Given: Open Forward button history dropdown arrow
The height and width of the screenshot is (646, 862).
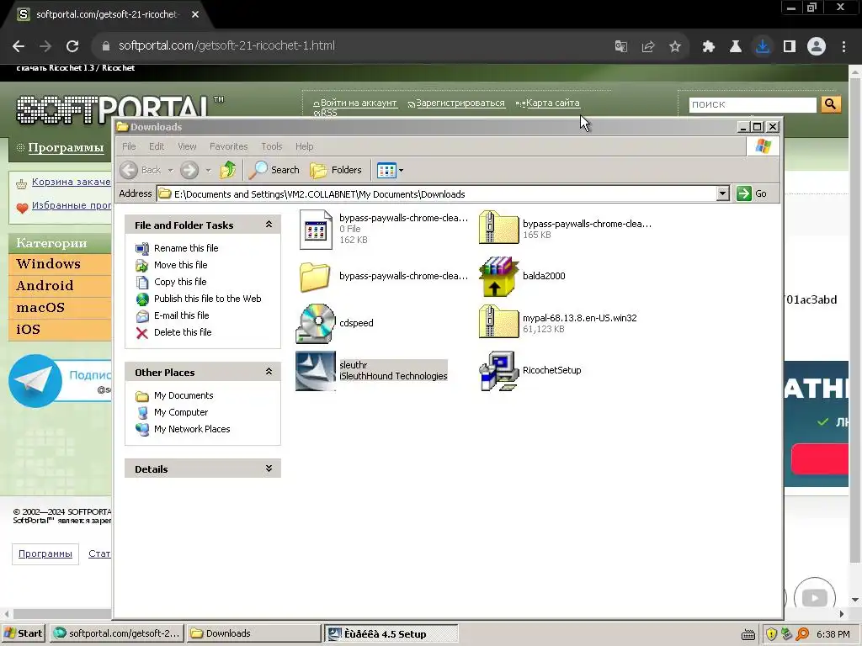Looking at the screenshot, I should pyautogui.click(x=209, y=170).
